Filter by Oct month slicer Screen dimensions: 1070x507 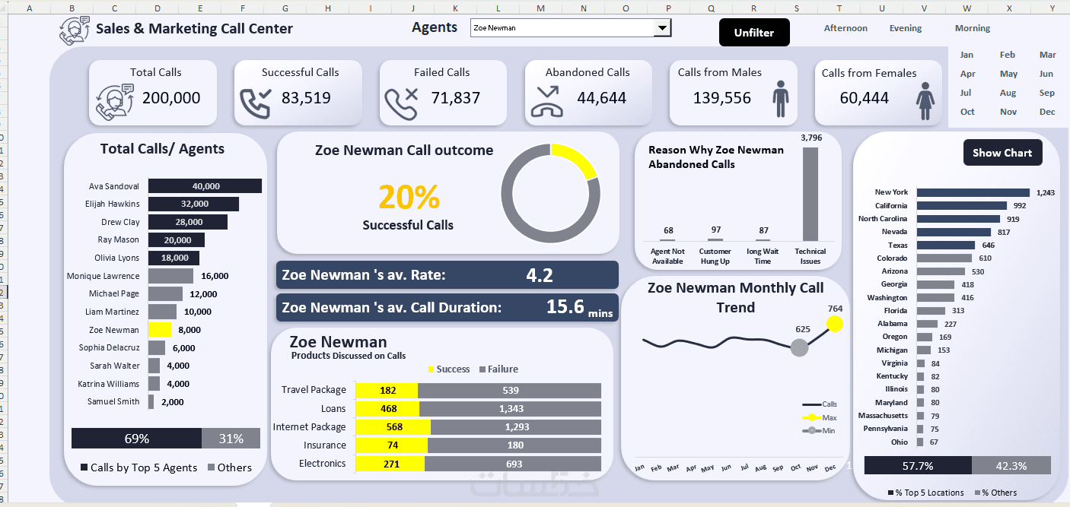tap(967, 112)
